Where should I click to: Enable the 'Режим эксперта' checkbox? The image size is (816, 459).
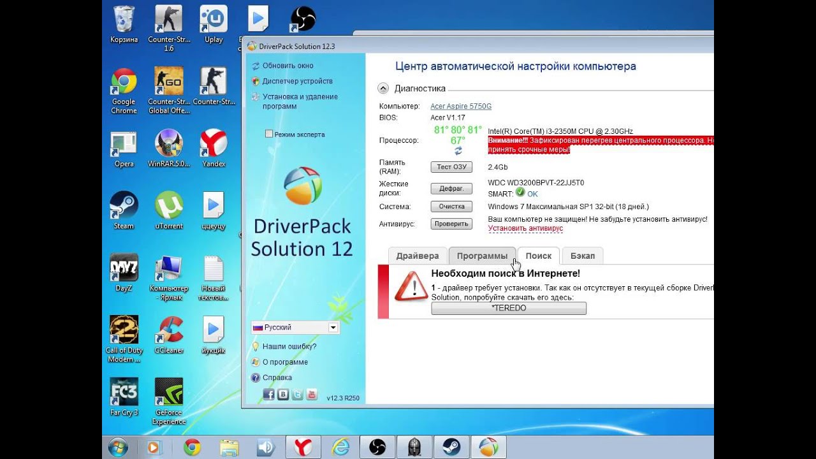tap(269, 134)
